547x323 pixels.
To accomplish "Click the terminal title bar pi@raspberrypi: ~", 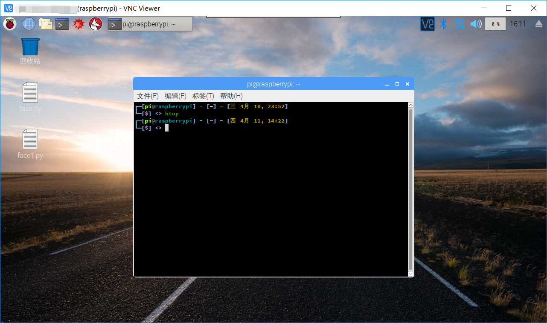I will [273, 84].
